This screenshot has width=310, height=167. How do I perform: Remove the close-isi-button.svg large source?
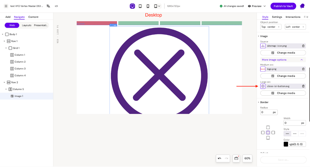click(x=303, y=86)
